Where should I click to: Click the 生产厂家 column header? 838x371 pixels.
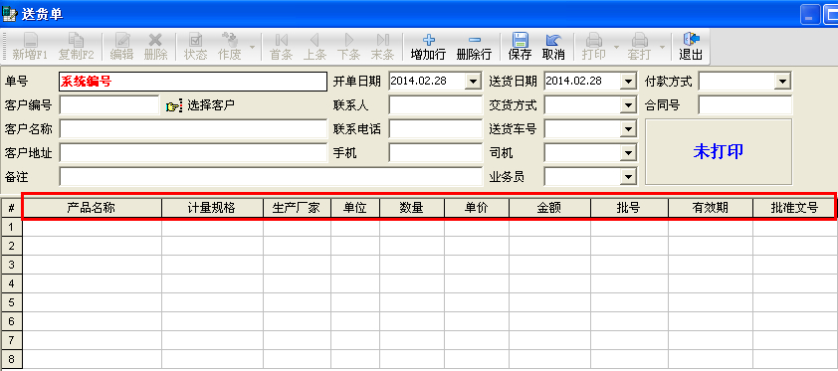pos(297,208)
